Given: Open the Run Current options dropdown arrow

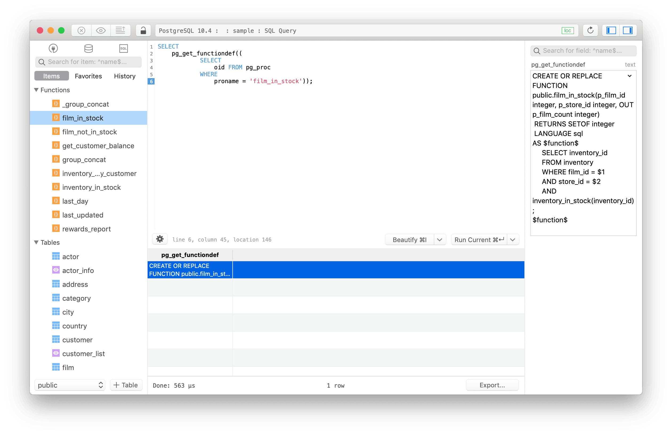Looking at the screenshot, I should [513, 240].
